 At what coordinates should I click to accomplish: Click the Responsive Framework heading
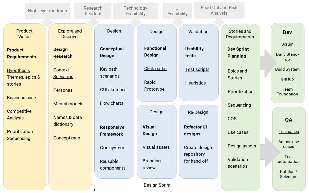[x=112, y=131]
